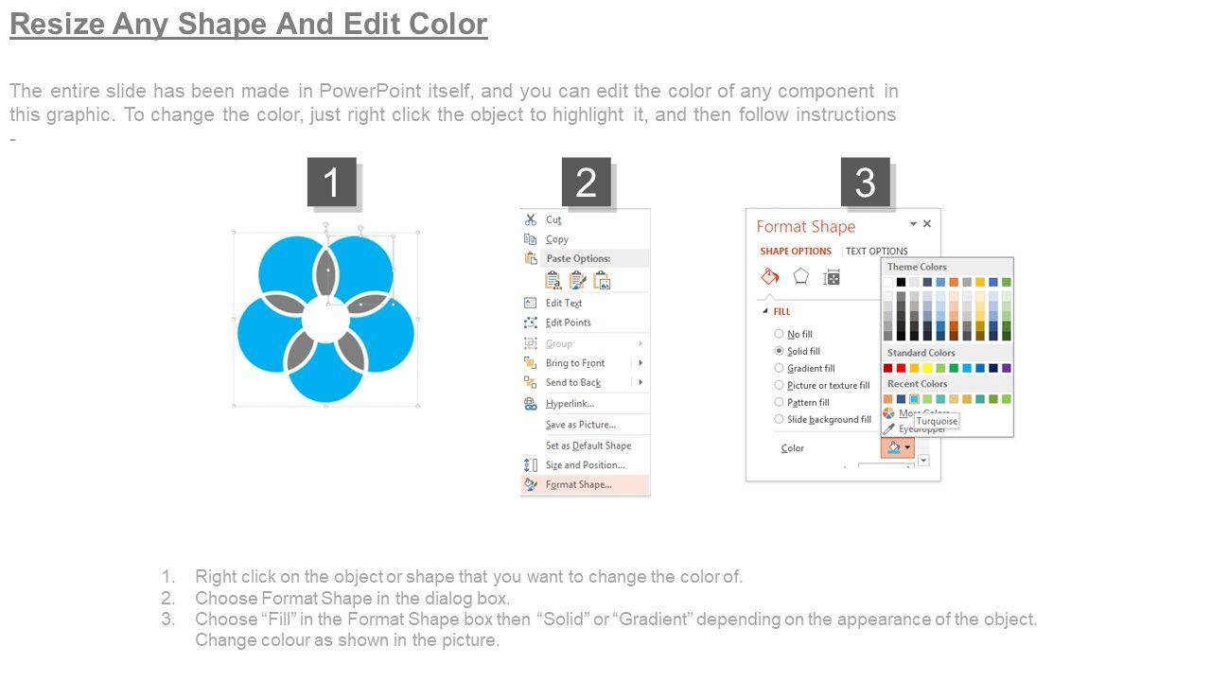The width and height of the screenshot is (1211, 681).
Task: Click the Cut scissors icon
Action: [531, 219]
